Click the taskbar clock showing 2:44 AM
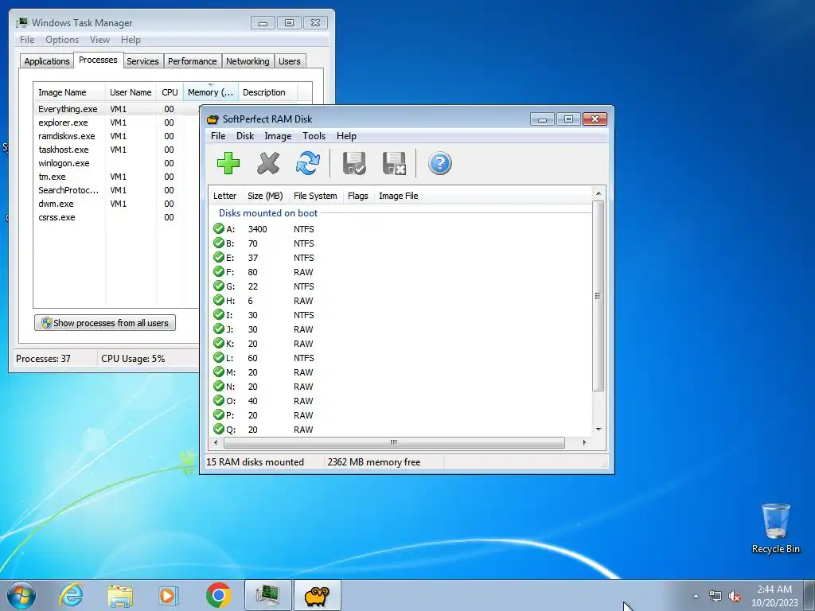 click(x=774, y=596)
